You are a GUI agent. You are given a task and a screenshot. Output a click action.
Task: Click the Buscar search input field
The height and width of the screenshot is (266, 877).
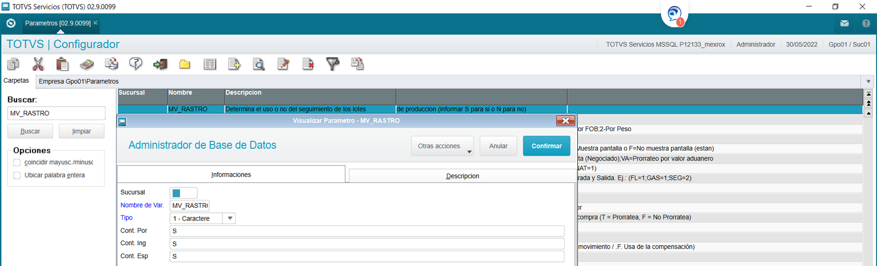(56, 113)
